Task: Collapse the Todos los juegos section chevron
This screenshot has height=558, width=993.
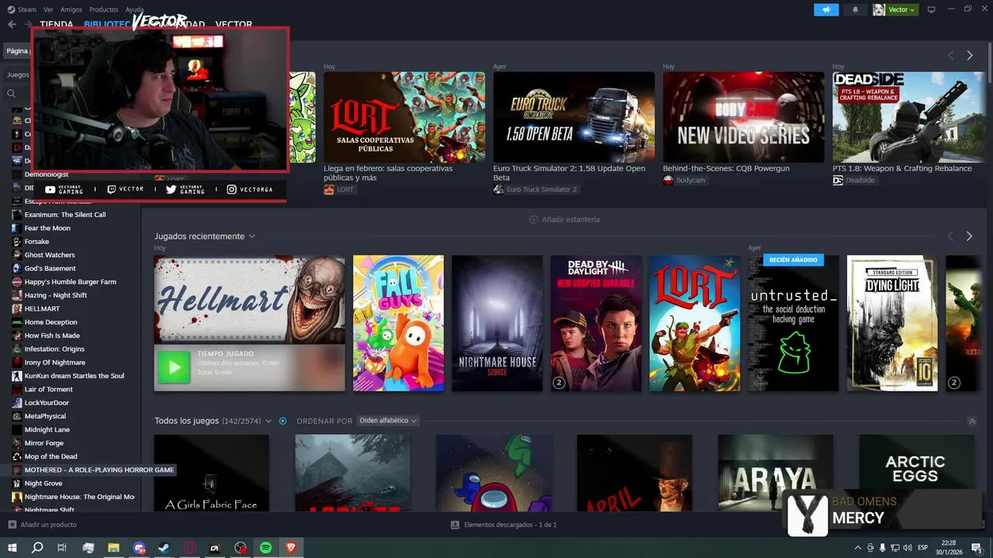Action: pyautogui.click(x=972, y=421)
